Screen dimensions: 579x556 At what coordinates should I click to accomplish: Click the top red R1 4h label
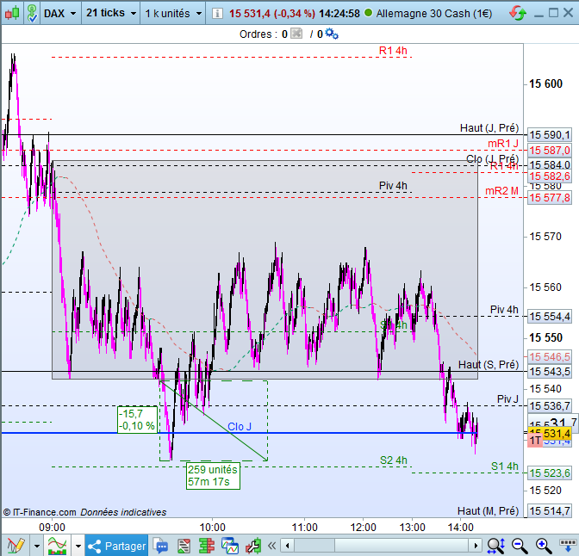pos(393,51)
